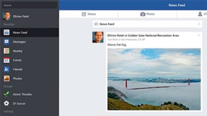Select Dhiren Patel name in sidebar
Screen dimensions: 207x116
point(21,16)
